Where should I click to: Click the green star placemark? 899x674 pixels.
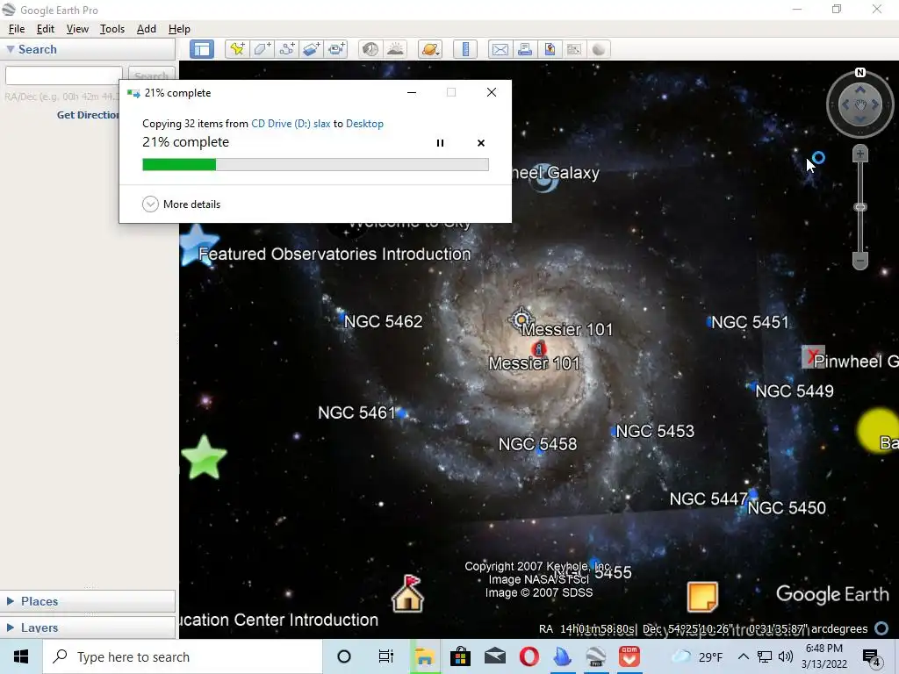tap(204, 457)
